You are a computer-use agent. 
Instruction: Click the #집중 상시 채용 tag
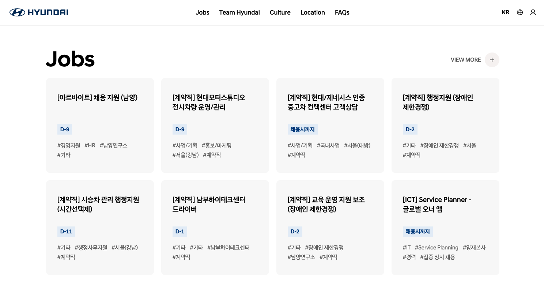[438, 257]
